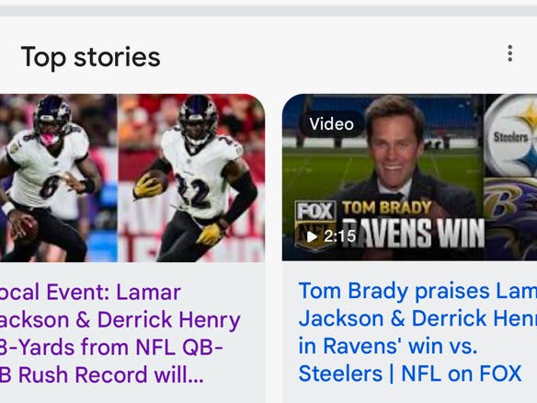Click the Tom Brady Ravens Win video thumbnail
Viewport: 537px width, 403px height.
[409, 178]
